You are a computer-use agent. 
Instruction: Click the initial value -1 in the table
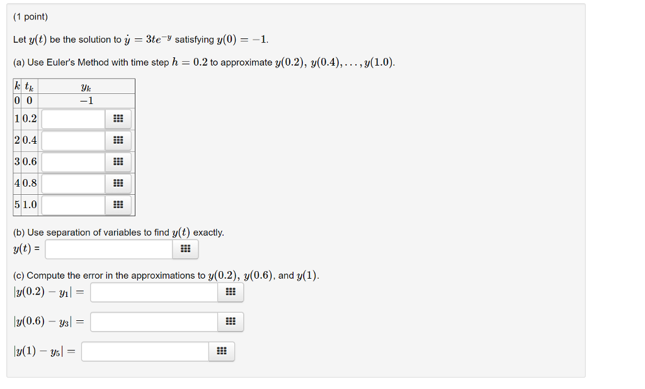[x=86, y=100]
